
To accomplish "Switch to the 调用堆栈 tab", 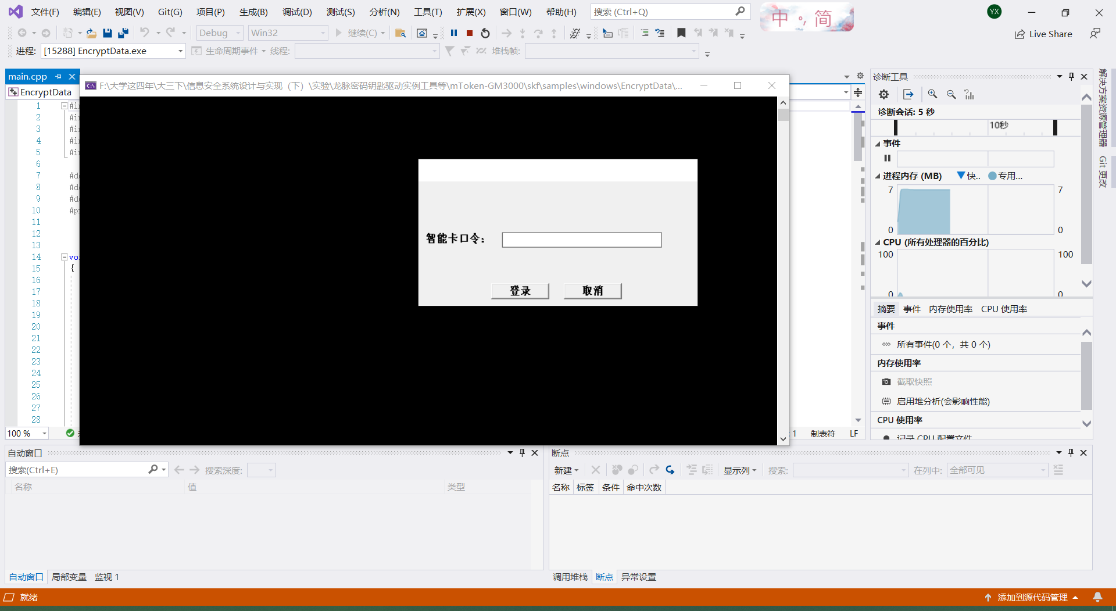I will 570,577.
